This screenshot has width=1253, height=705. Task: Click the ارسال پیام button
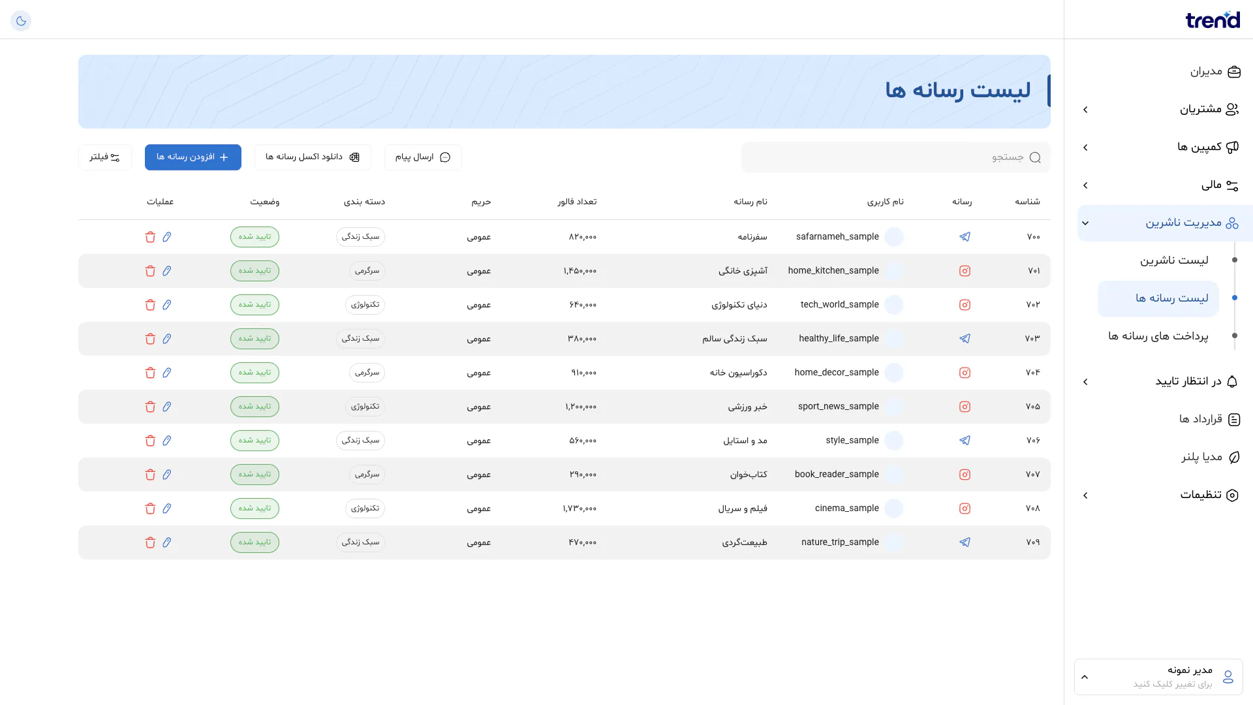pos(423,157)
